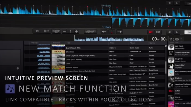Screen dimensions: 191x107
Task: Sort tracks by the Genre column header
Action: click(x=152, y=43)
